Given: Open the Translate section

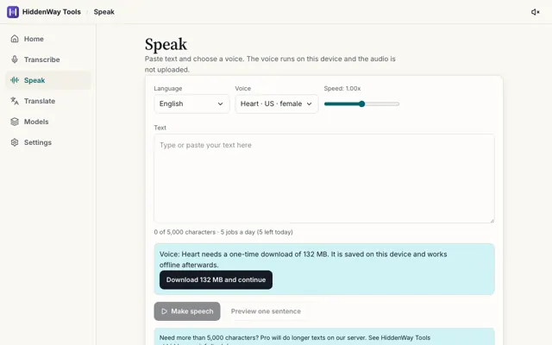Looking at the screenshot, I should pos(48,101).
